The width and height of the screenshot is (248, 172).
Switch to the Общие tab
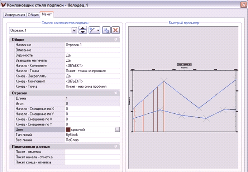pyautogui.click(x=33, y=15)
